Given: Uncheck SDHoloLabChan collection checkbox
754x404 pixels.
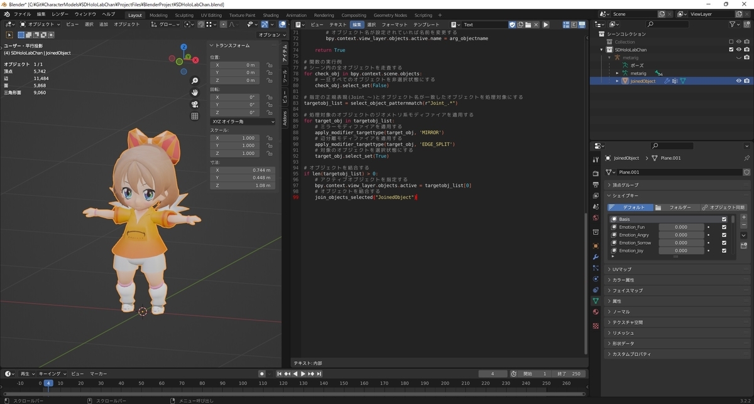Looking at the screenshot, I should 731,50.
